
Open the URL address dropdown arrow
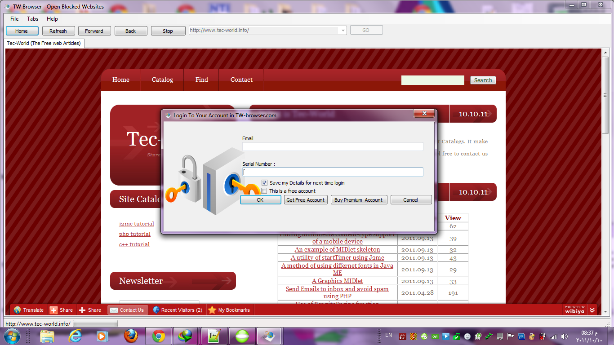[x=343, y=31]
